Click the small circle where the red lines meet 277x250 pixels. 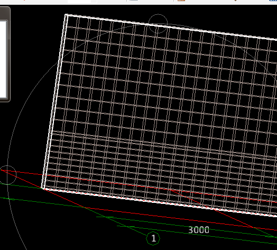(x=7, y=175)
